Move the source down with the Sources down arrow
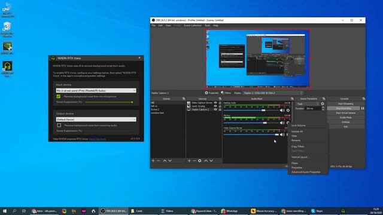 pos(211,161)
